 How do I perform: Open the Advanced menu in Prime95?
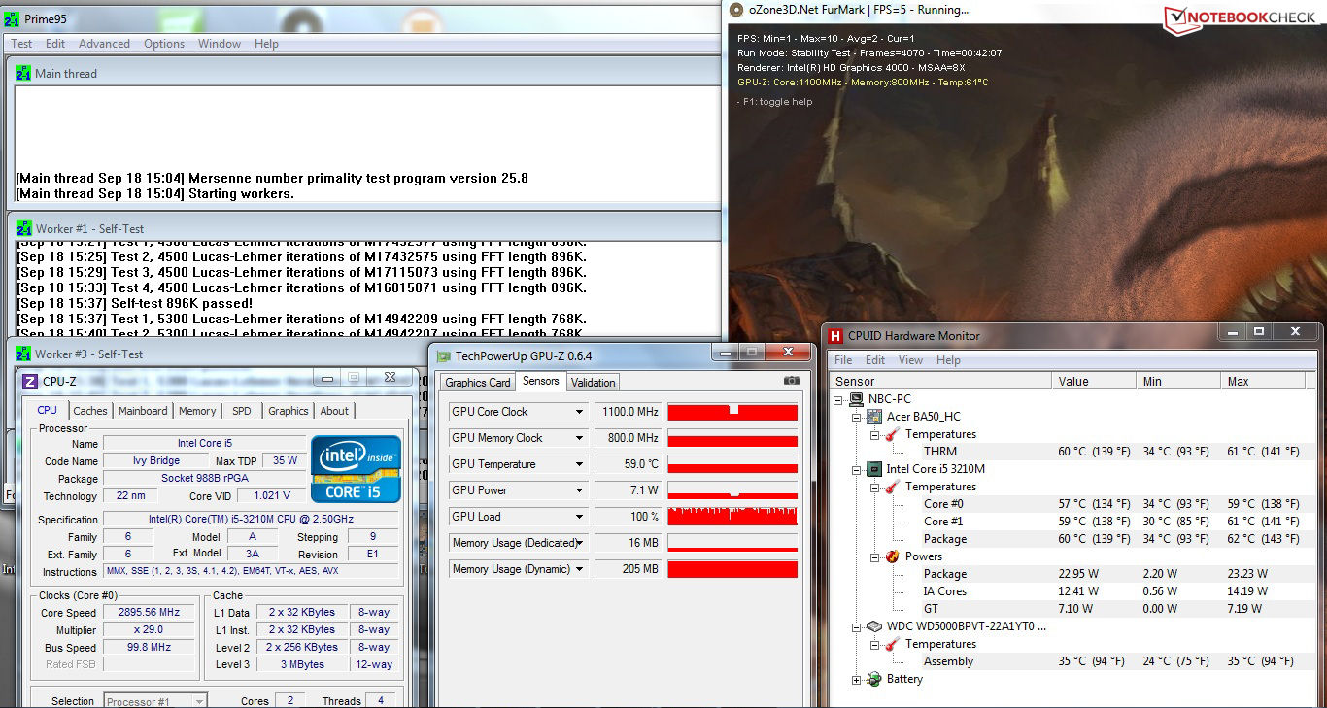pyautogui.click(x=104, y=44)
